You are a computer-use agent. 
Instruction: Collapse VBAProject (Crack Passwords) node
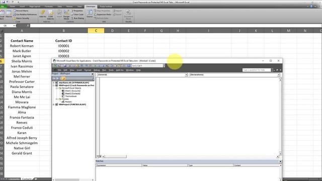click(x=54, y=85)
